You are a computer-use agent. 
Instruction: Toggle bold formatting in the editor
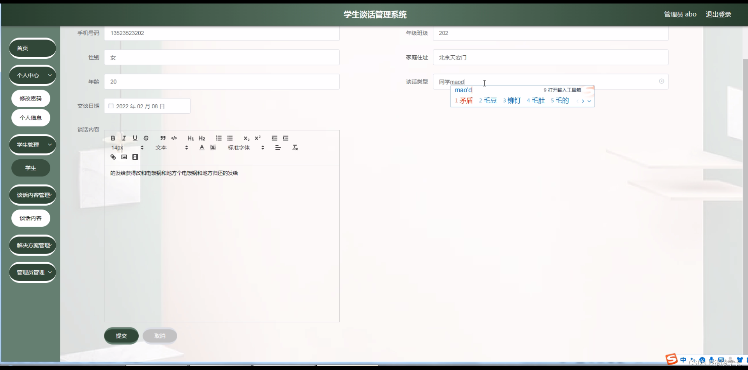[113, 138]
